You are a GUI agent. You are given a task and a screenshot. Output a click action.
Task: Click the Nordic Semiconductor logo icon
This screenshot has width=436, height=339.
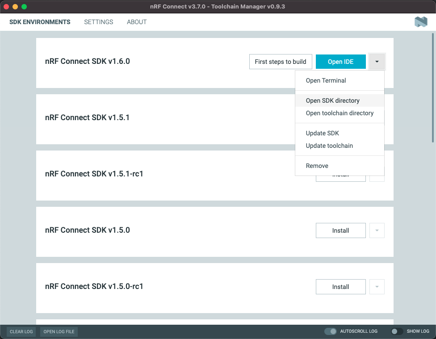(x=421, y=22)
